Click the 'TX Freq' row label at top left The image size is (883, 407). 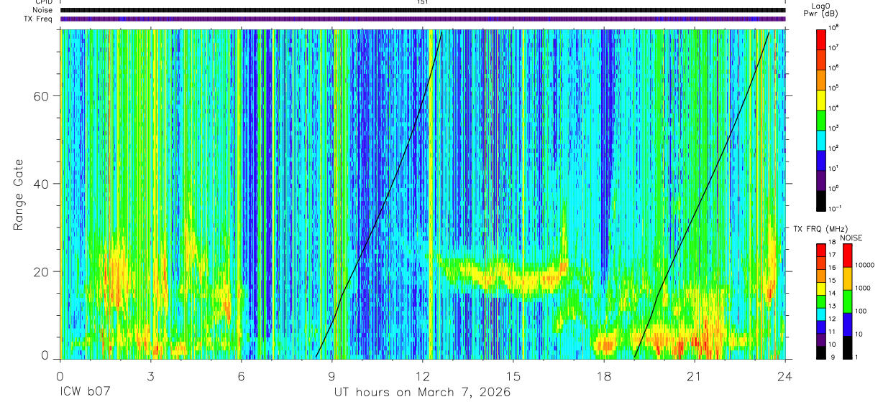39,19
